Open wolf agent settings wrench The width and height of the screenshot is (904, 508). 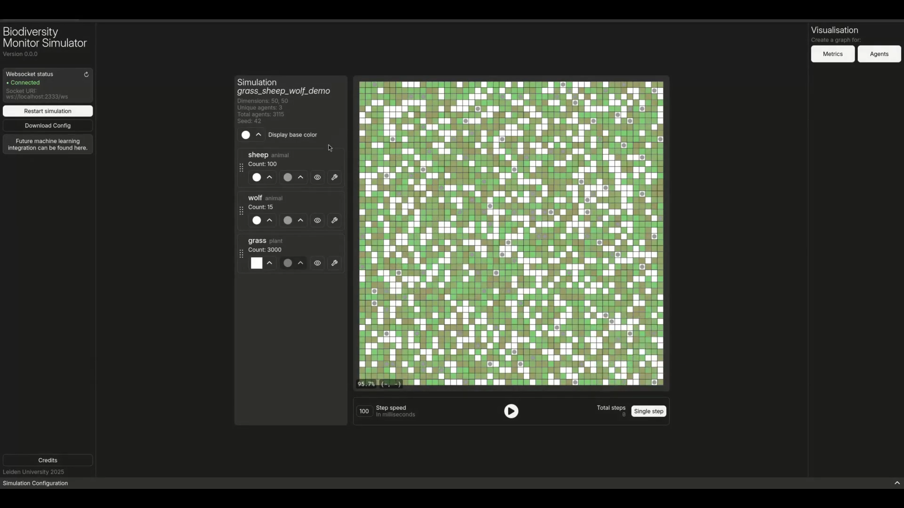pos(335,220)
